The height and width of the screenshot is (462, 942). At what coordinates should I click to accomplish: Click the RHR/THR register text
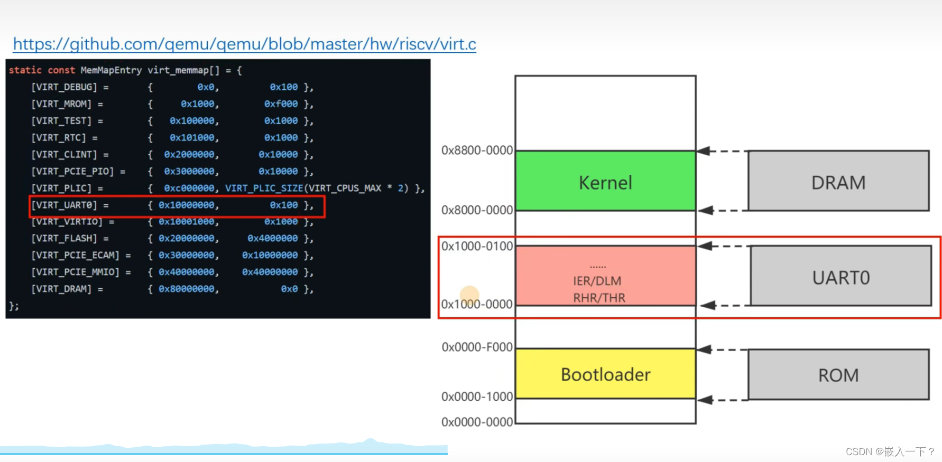(x=599, y=298)
